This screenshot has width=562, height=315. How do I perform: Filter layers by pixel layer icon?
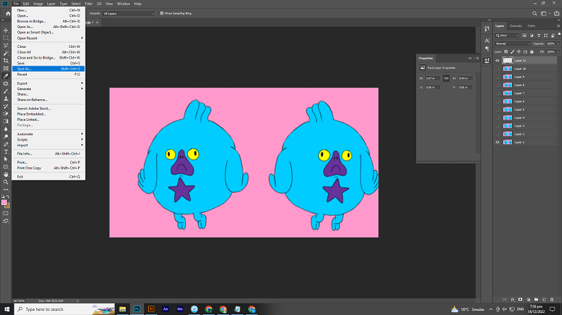[524, 36]
